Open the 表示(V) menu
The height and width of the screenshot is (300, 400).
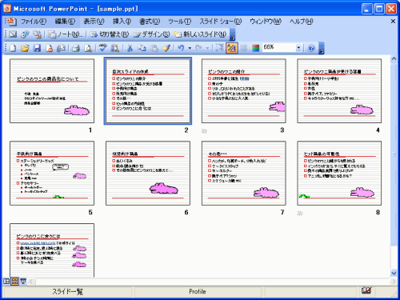pyautogui.click(x=94, y=22)
